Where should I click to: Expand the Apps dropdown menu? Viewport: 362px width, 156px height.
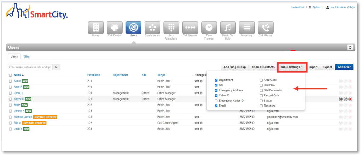pyautogui.click(x=314, y=7)
